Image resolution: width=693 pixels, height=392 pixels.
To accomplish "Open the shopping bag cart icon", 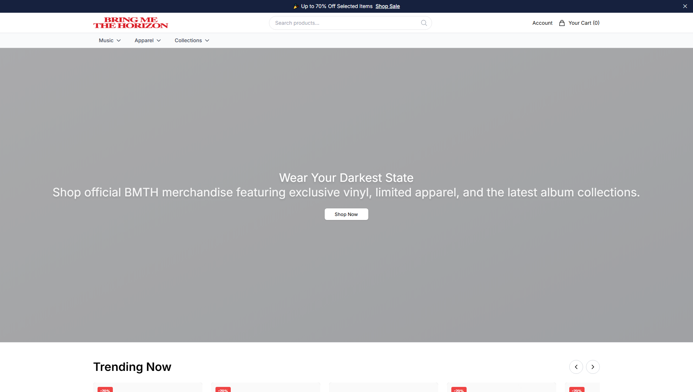I will 562,23.
